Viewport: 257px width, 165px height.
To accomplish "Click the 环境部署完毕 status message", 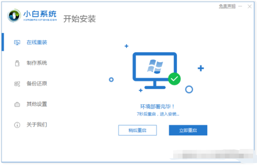I will [157, 107].
